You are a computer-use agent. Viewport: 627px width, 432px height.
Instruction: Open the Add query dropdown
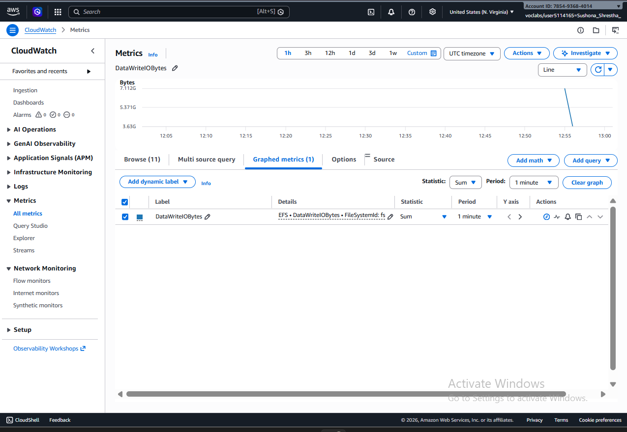[591, 161]
